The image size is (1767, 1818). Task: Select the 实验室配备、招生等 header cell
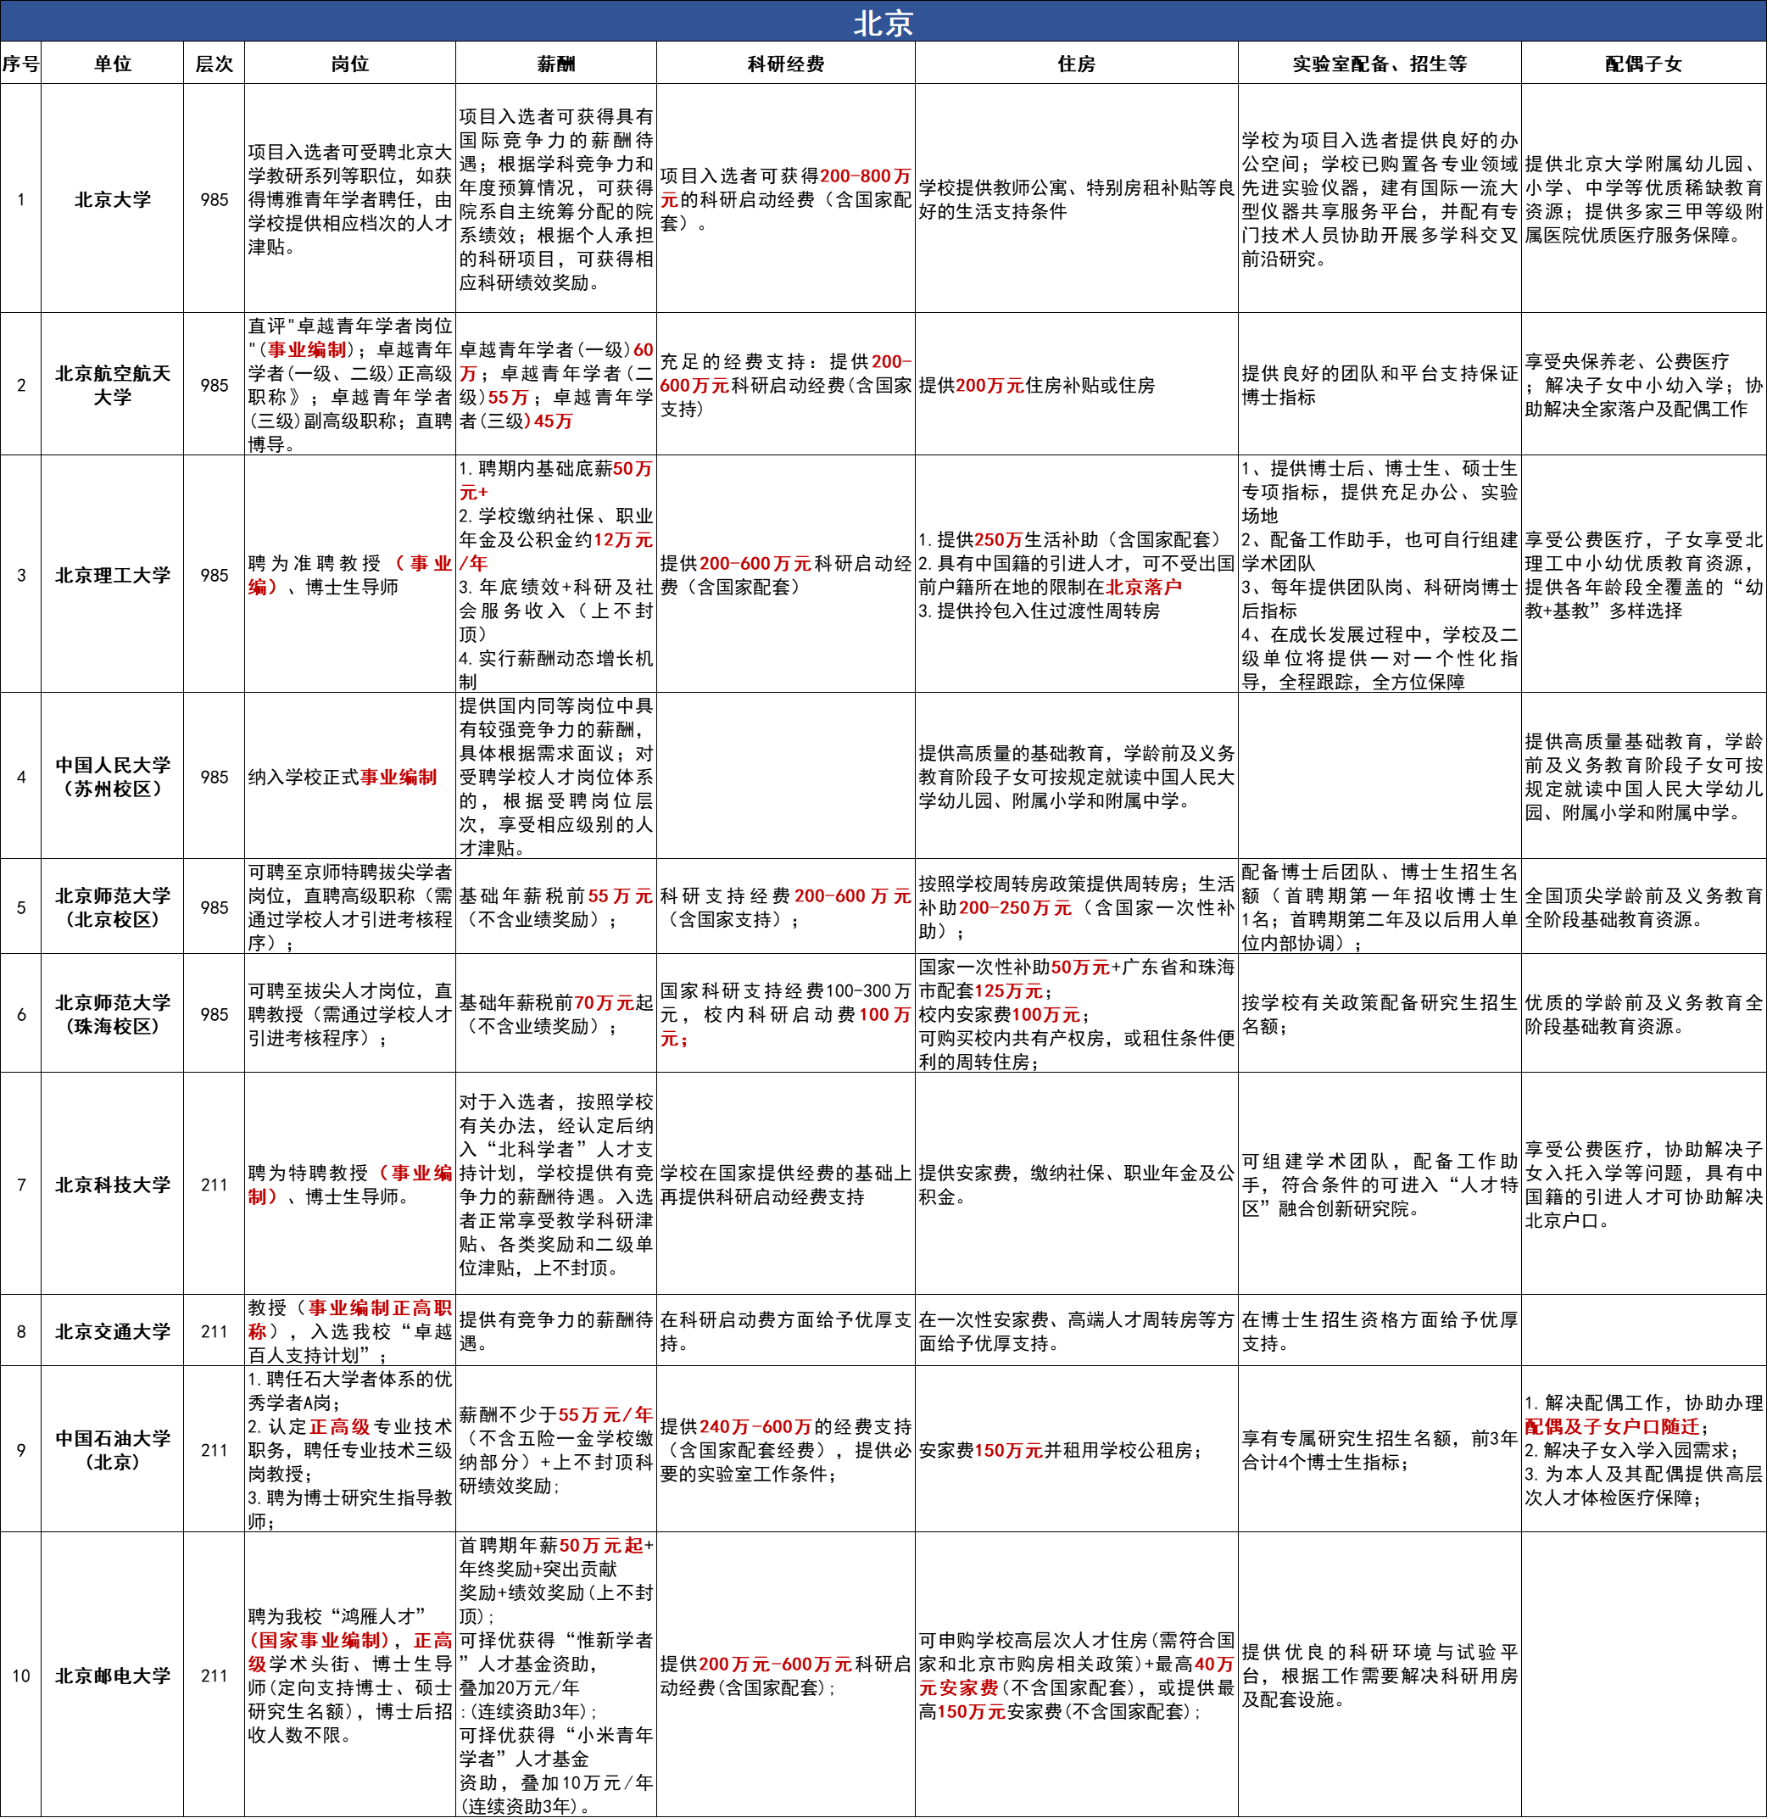[x=1379, y=64]
